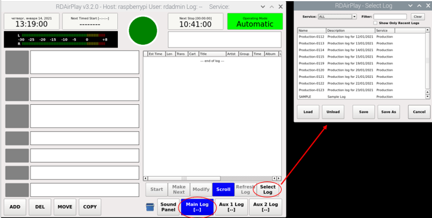Switch to the Aux 1 Log tab
Screen dimensions: 432x218
[232, 207]
